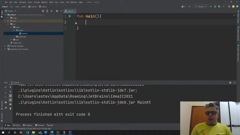Open the Build tool window
Screen dimensions: 240x135
pos(50,125)
